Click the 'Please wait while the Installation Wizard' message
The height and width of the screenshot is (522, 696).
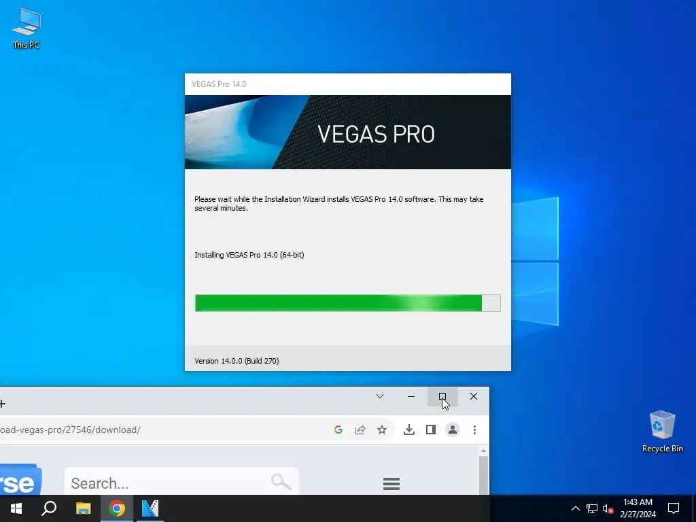[338, 203]
